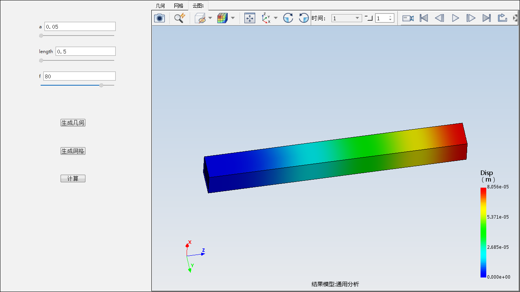520x292 pixels.
Task: Jump to last frame
Action: tap(487, 18)
